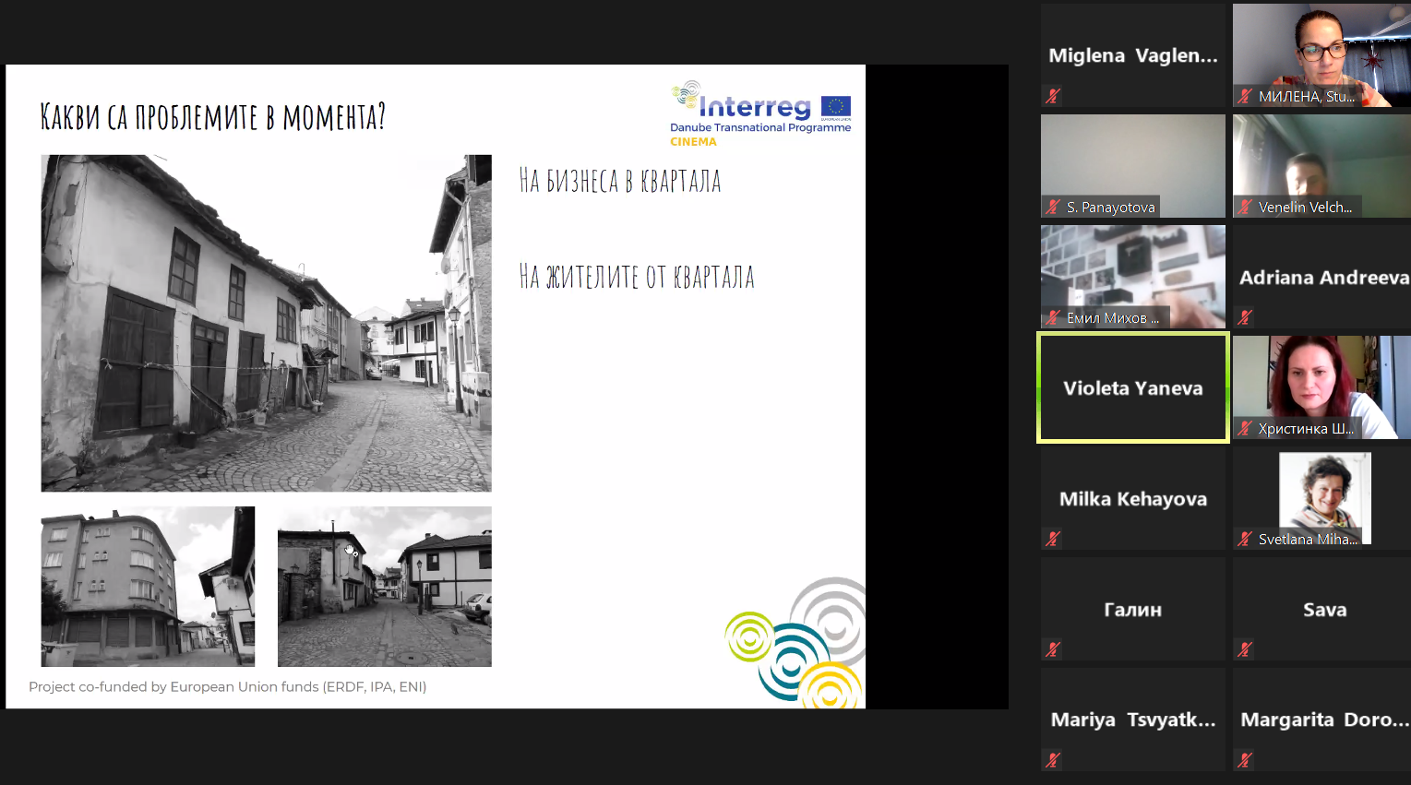The height and width of the screenshot is (785, 1411).
Task: Click the apartment building photo on slide
Action: pyautogui.click(x=148, y=586)
